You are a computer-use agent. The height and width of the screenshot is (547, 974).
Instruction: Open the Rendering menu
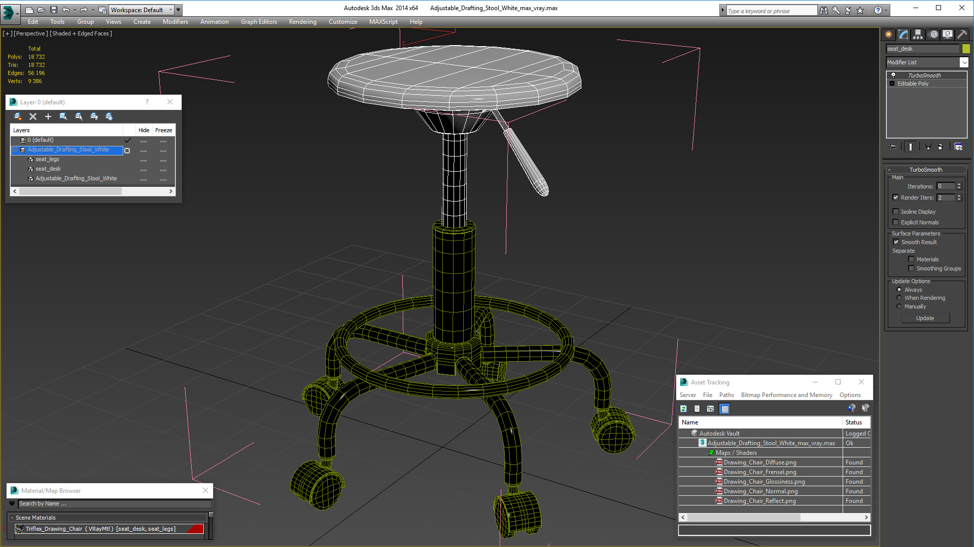pos(302,22)
